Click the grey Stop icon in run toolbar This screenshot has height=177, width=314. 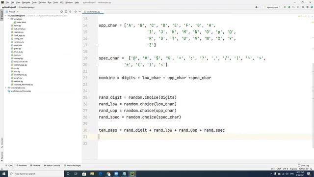click(298, 7)
